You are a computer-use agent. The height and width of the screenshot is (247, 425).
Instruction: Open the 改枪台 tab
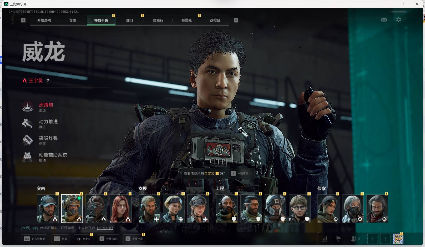(x=215, y=20)
